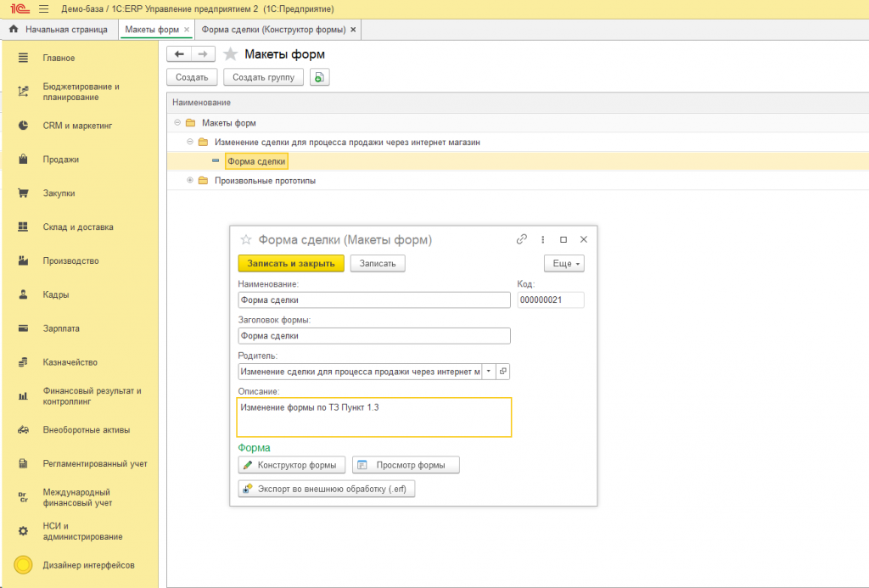Click Записать и закрыть button
This screenshot has width=869, height=588.
pos(291,263)
